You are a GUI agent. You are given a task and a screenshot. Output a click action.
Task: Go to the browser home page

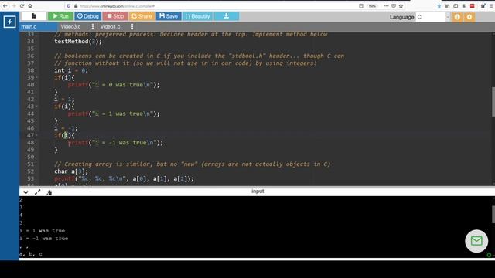30,6
